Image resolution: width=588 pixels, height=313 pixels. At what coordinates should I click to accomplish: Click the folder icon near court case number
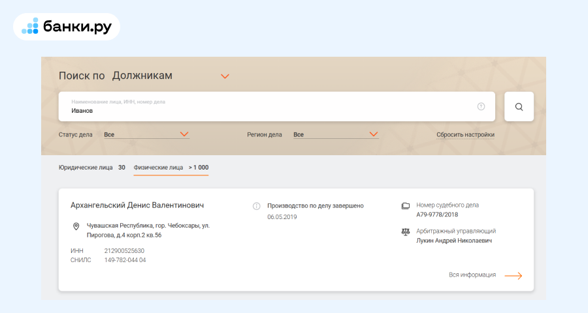(x=405, y=206)
